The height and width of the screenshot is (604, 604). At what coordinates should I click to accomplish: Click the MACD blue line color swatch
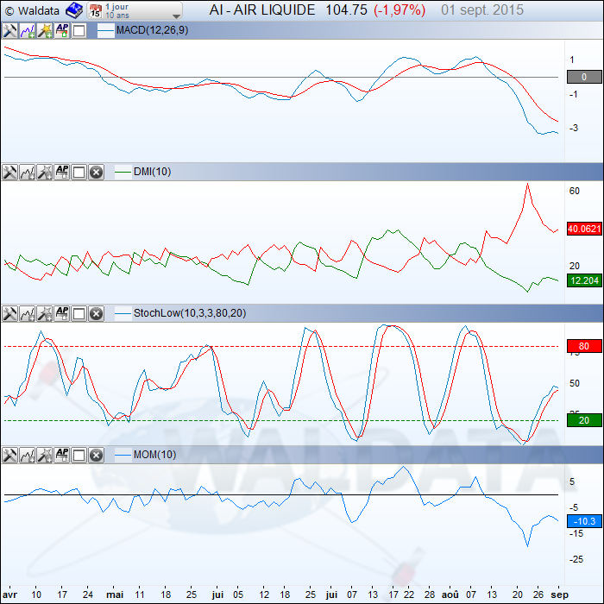click(105, 31)
